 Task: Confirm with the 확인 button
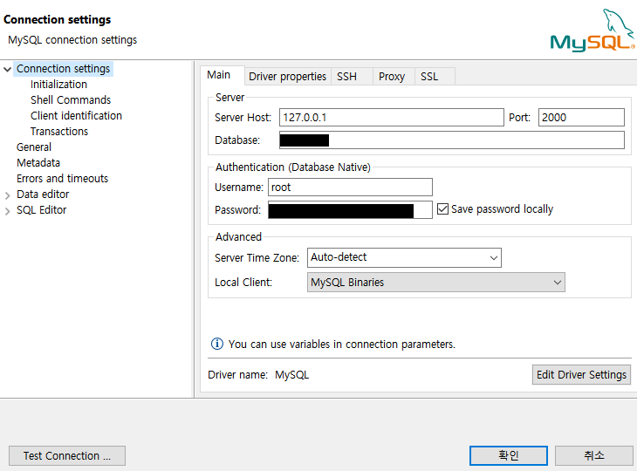pyautogui.click(x=509, y=455)
